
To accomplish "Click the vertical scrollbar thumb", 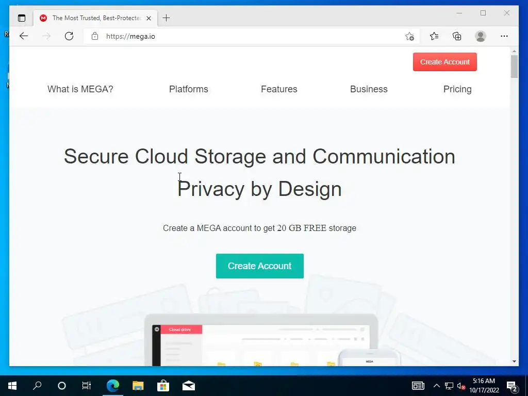I will click(514, 67).
